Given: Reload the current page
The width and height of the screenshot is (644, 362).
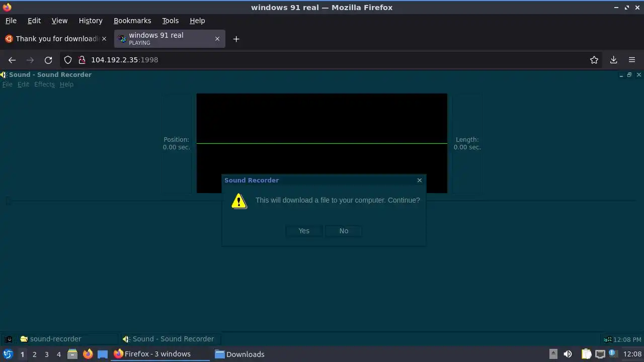Looking at the screenshot, I should (48, 60).
